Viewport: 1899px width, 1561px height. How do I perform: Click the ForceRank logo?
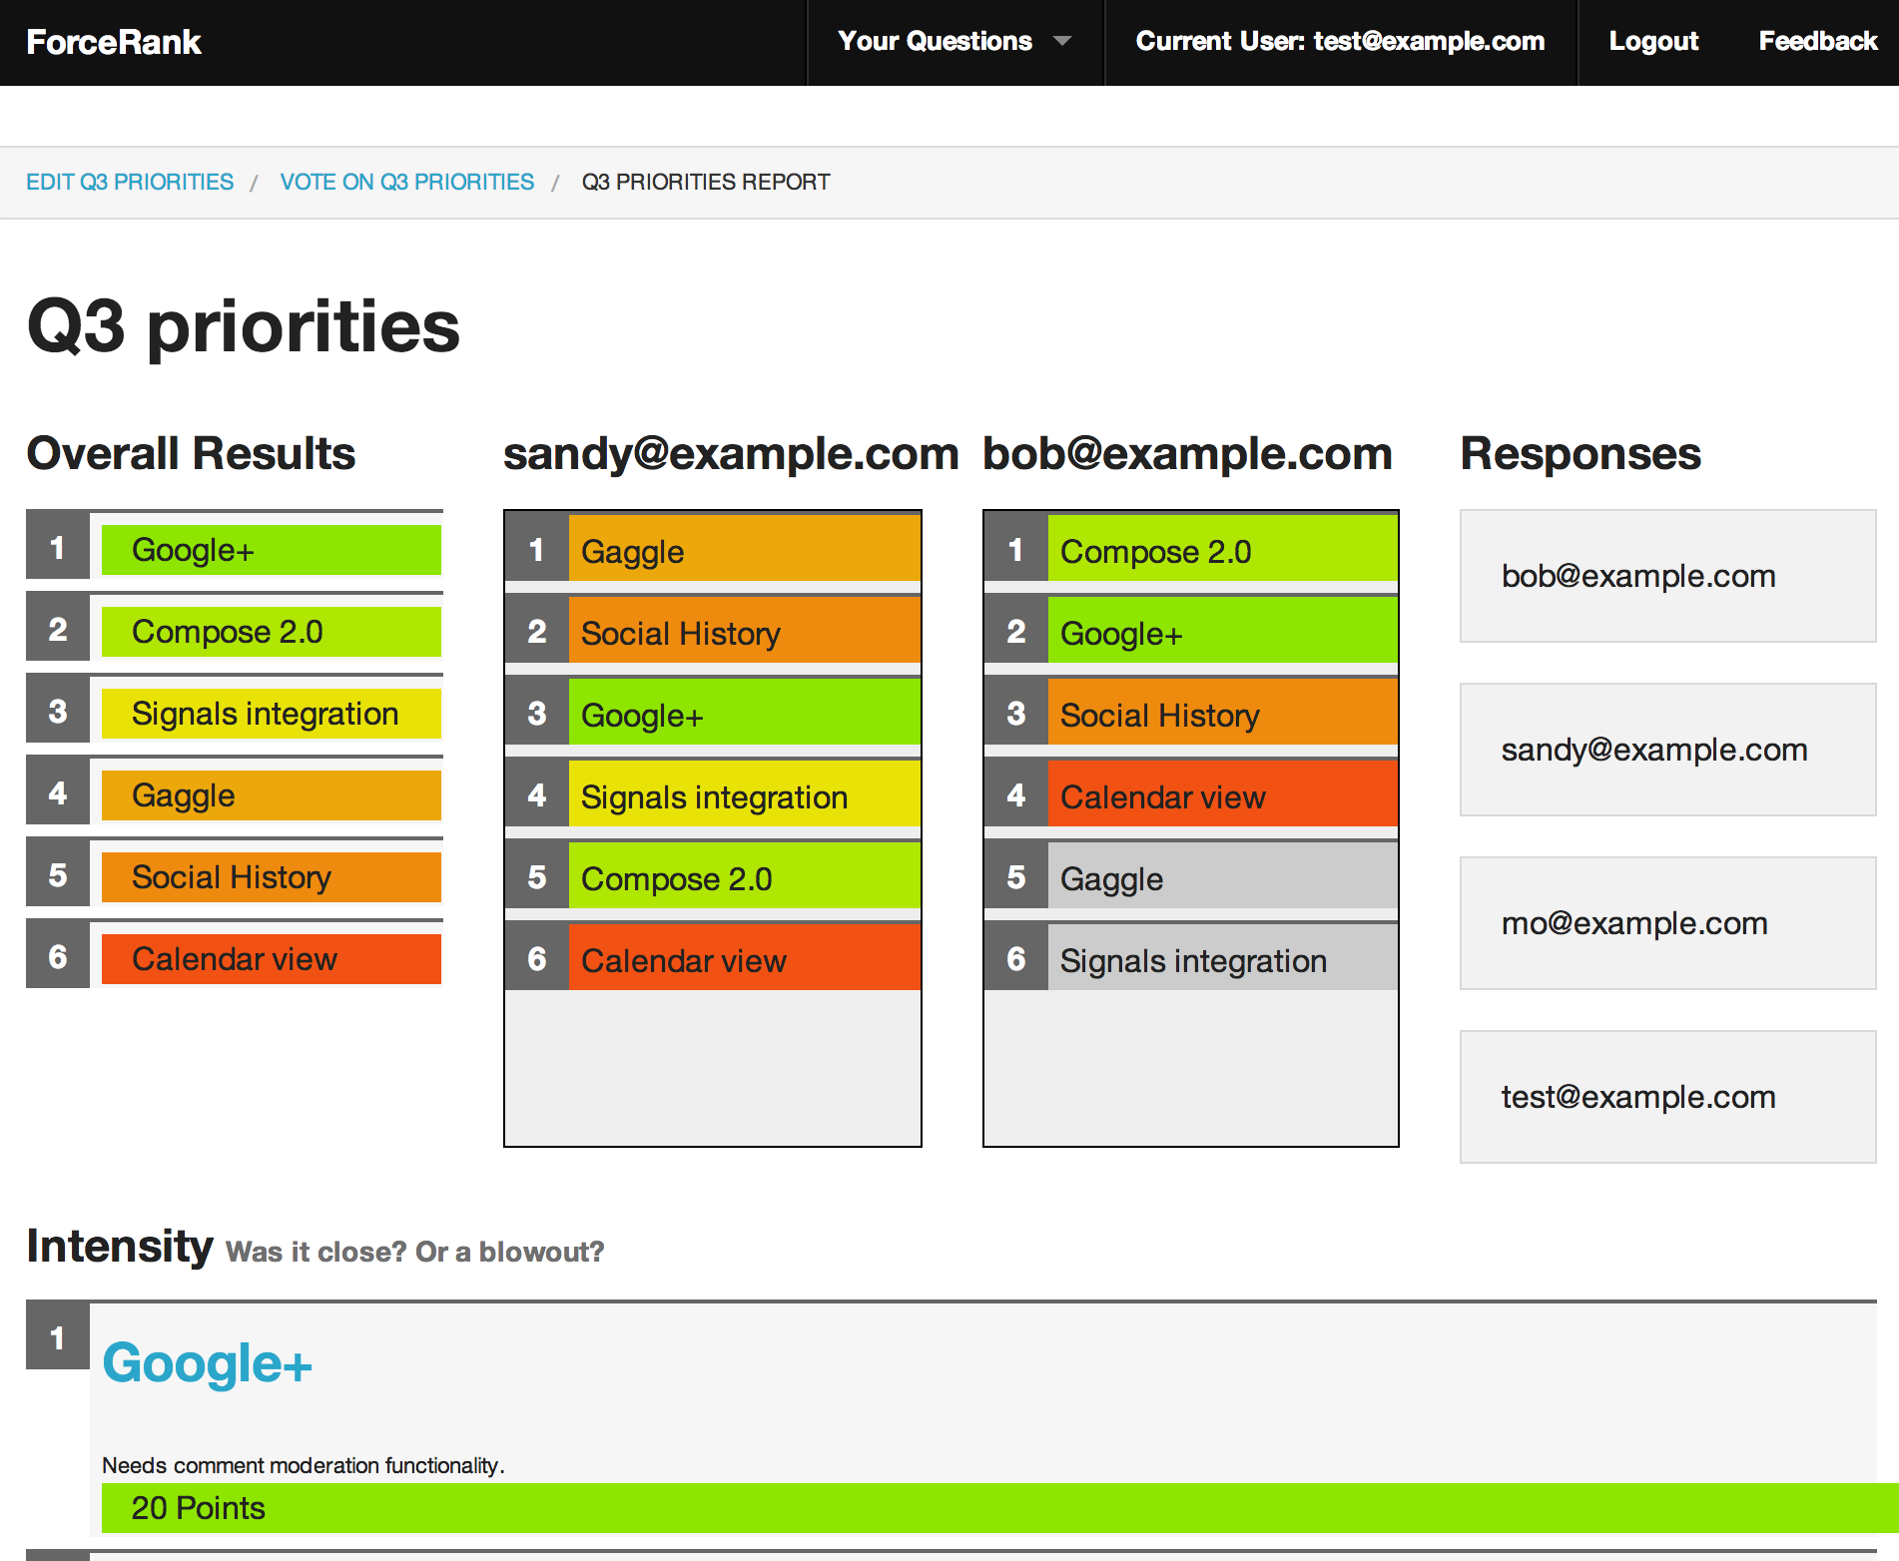pos(112,41)
